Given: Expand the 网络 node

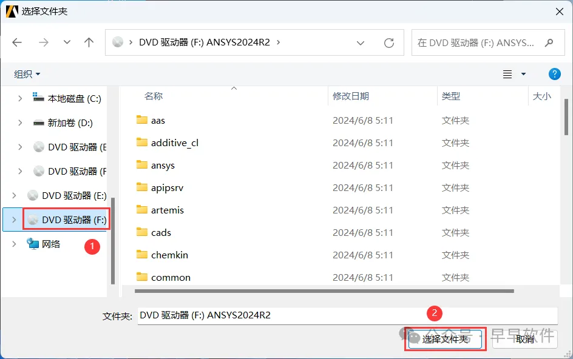Looking at the screenshot, I should (x=14, y=244).
